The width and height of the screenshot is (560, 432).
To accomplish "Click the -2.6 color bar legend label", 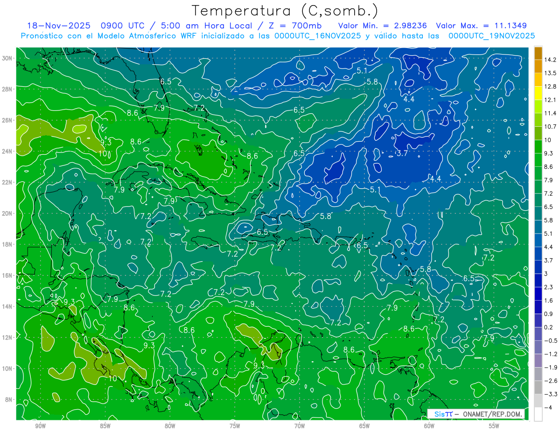I will [x=551, y=381].
